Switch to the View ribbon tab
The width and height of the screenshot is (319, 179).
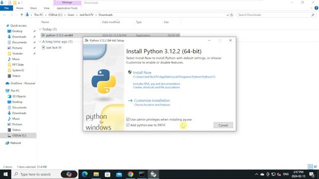[x=46, y=8]
